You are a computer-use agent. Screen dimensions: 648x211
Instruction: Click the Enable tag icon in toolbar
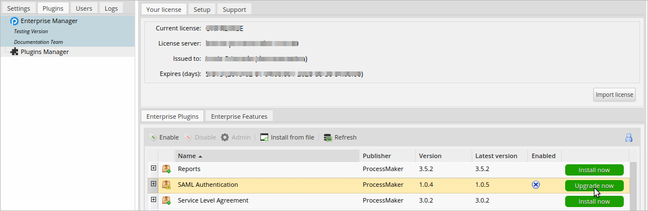(153, 137)
